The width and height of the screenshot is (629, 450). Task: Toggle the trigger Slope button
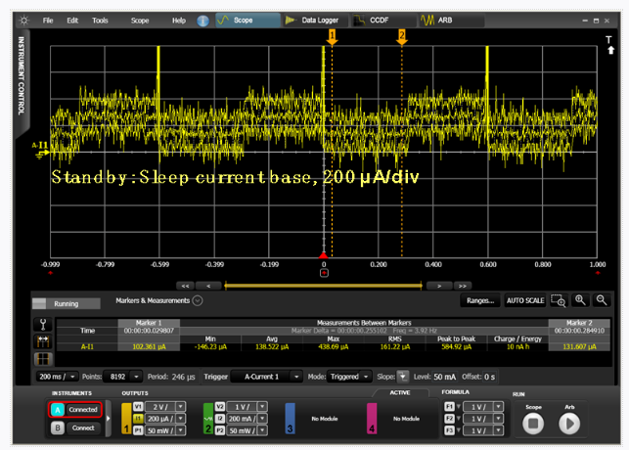(402, 377)
